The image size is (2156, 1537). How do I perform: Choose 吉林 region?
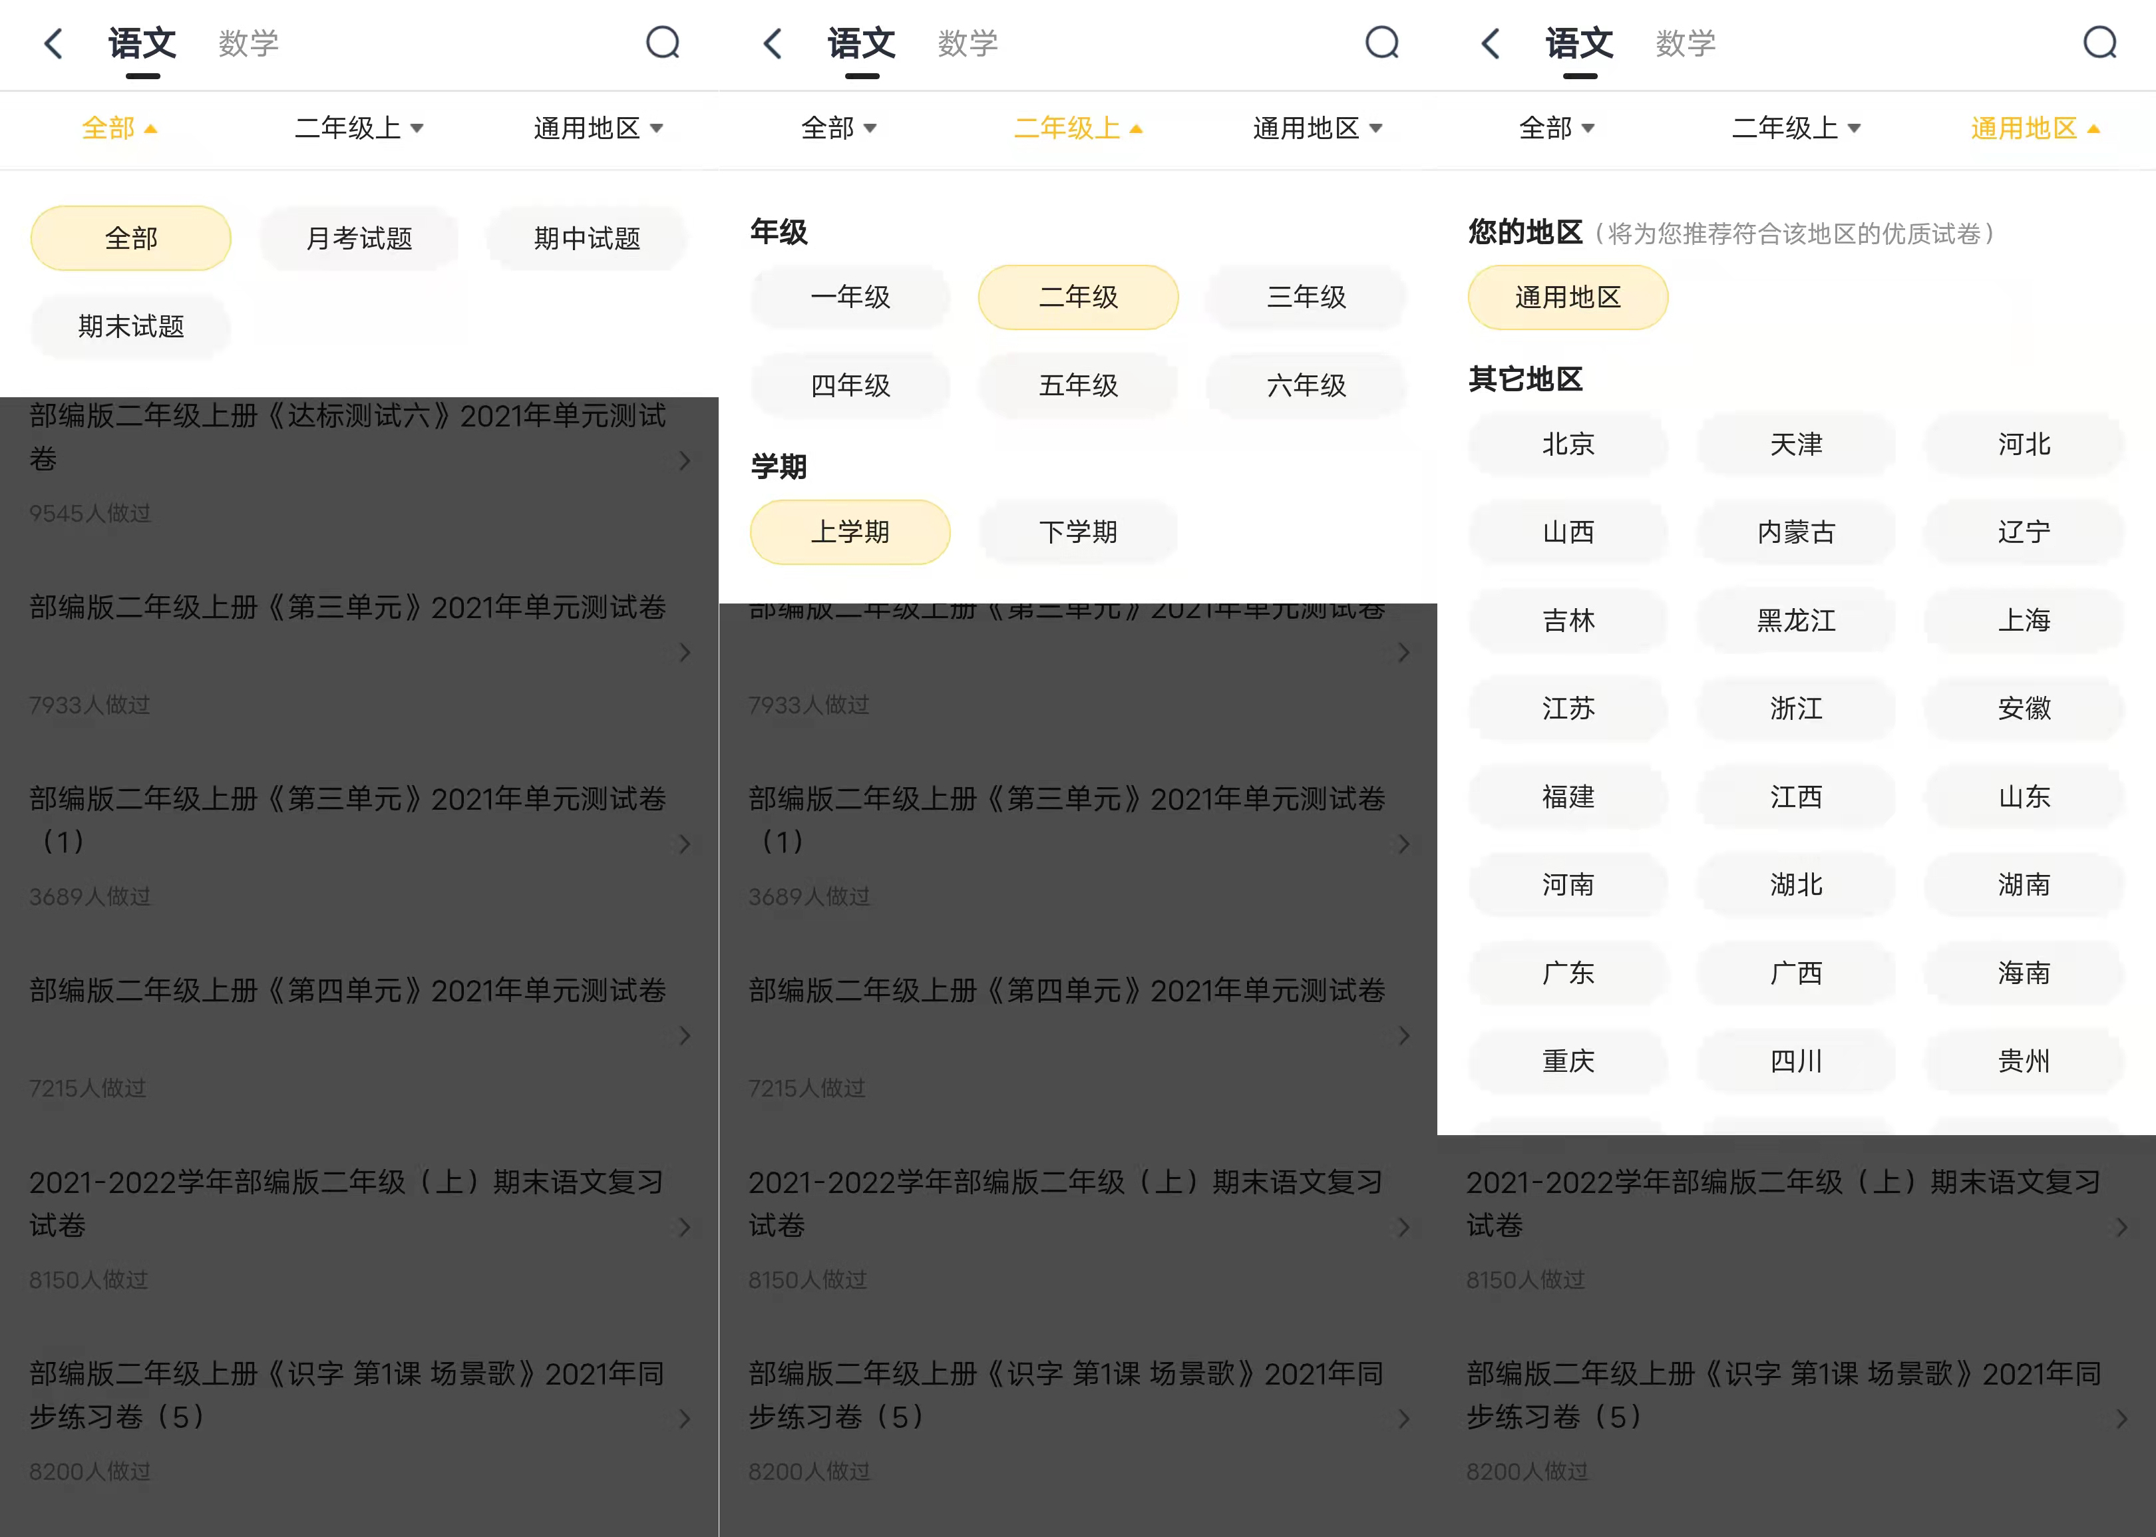pos(1567,620)
